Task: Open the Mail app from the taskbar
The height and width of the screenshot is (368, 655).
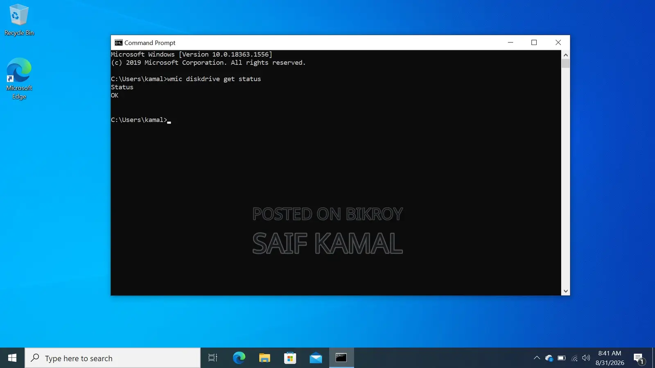Action: click(x=316, y=358)
